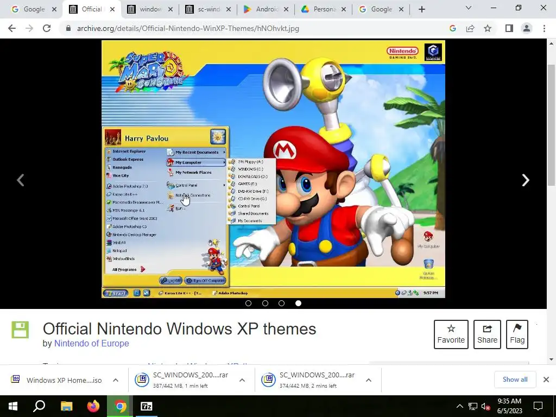View site information via lock icon

(x=68, y=28)
